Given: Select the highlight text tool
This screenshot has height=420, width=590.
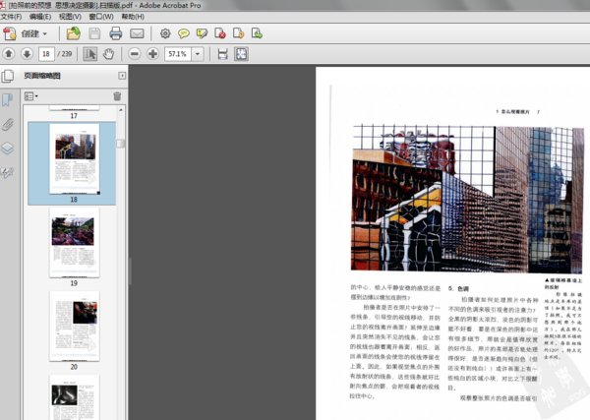Looking at the screenshot, I should coord(202,33).
